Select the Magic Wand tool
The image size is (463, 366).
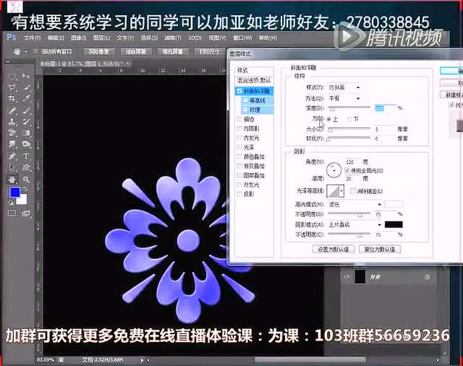(26, 87)
